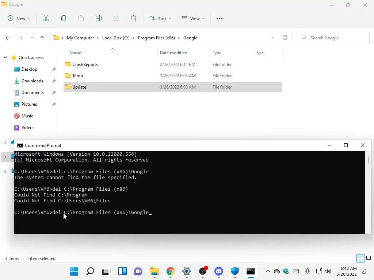Image resolution: width=374 pixels, height=280 pixels.
Task: Open File Explorer from taskbar
Action: coord(154,271)
